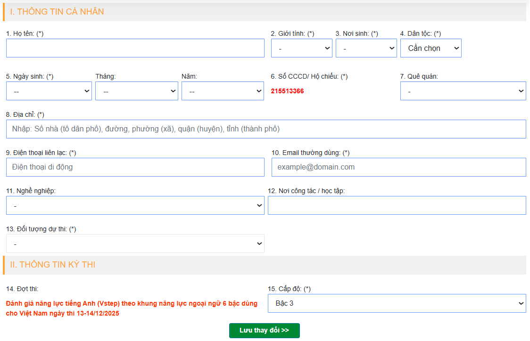Click the red Vstep exam description text

132,309
